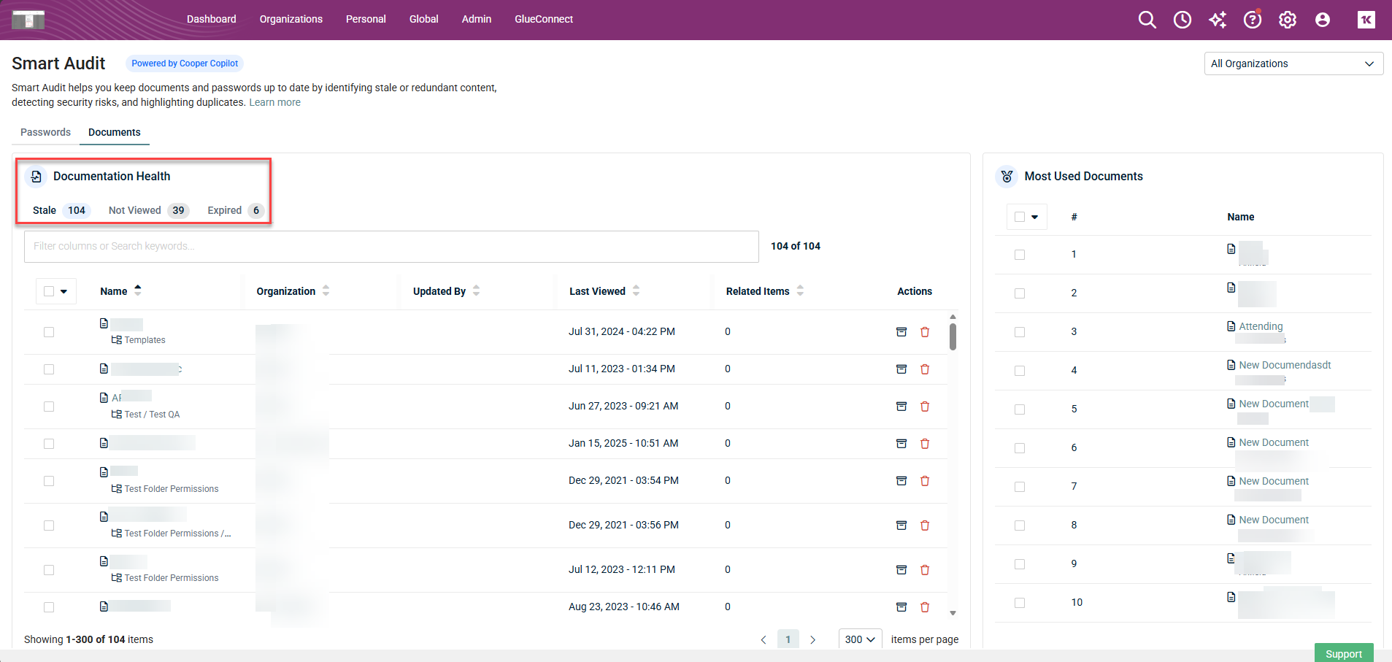The image size is (1392, 662).
Task: Open select-all dropdown arrow in Most Used Documents
Action: coord(1034,217)
